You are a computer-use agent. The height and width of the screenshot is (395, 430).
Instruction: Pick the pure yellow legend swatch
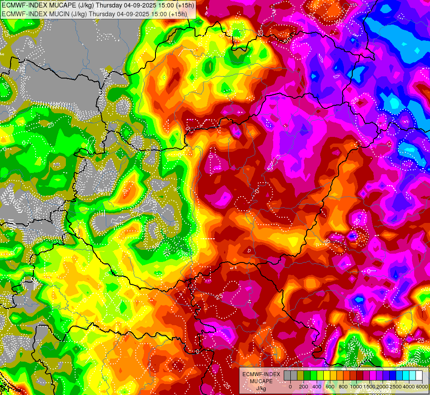click(x=327, y=375)
